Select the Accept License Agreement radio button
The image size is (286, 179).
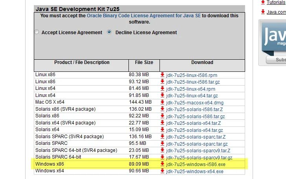click(37, 32)
